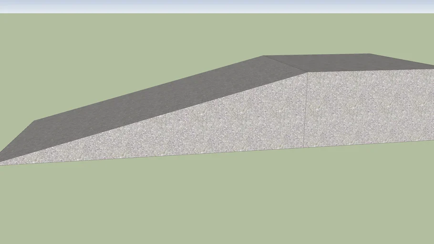Click the vertical seam line between the side faces
The image size is (434, 244).
(x=306, y=110)
